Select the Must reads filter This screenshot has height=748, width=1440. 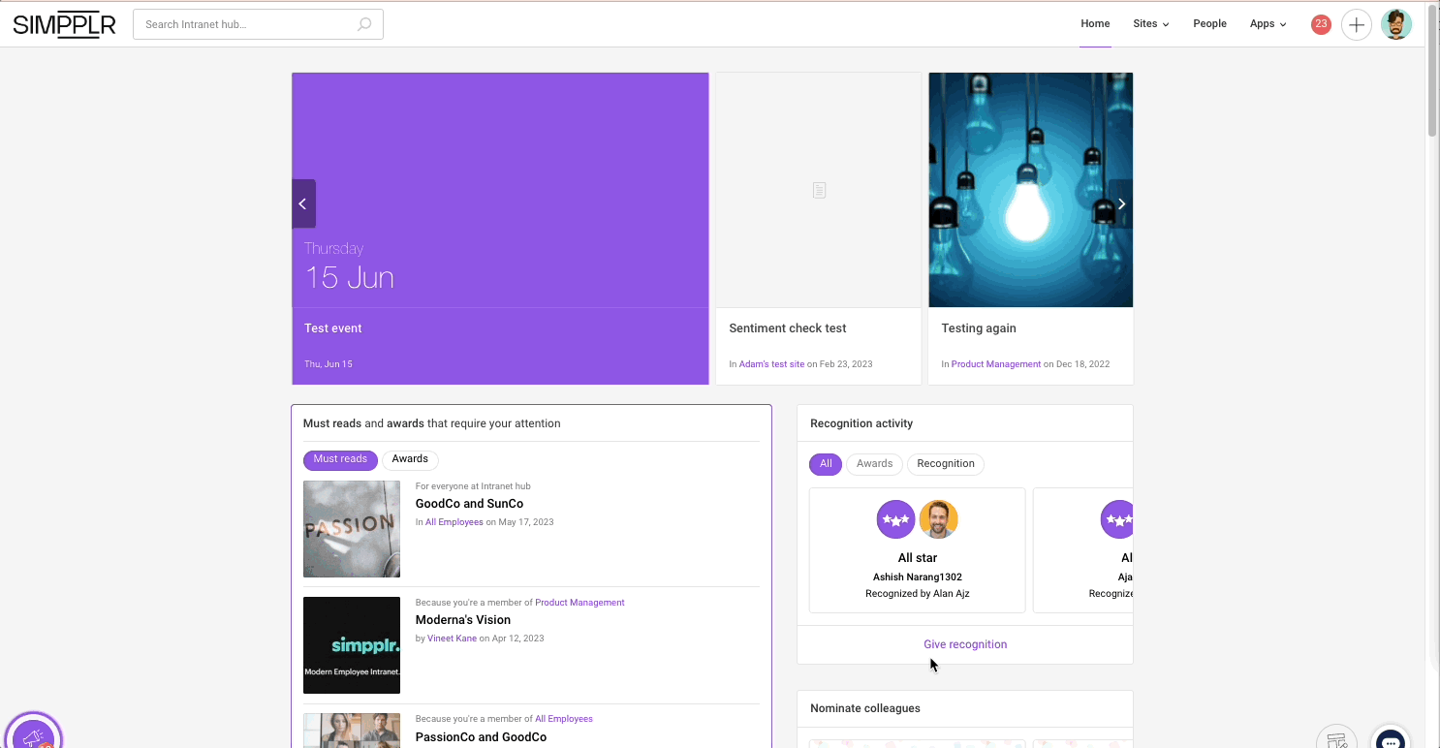[340, 459]
